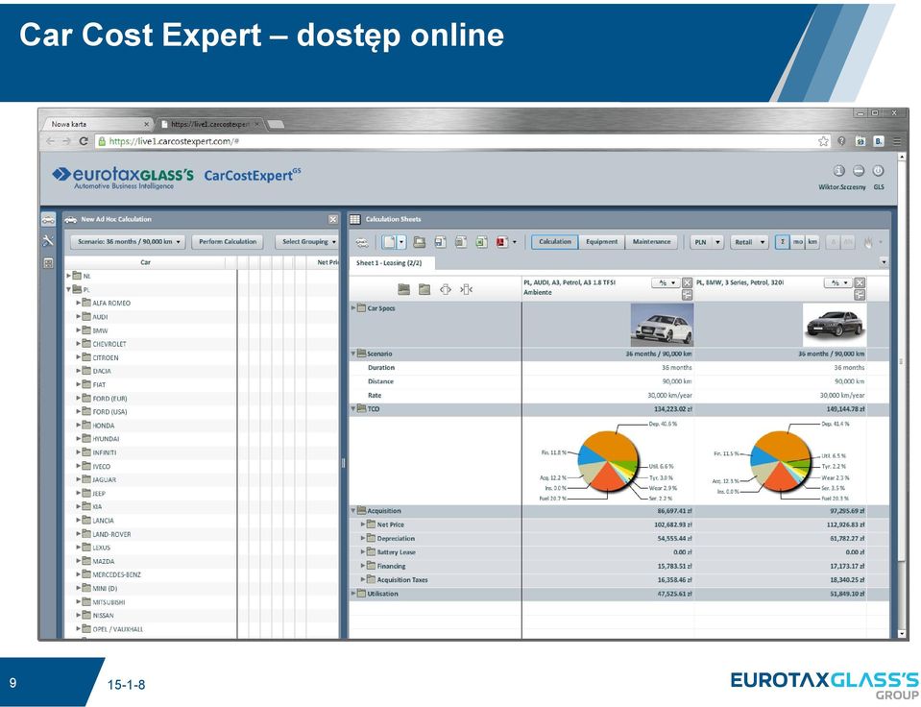Open the Select Grouping dropdown
921x707 pixels.
click(307, 241)
